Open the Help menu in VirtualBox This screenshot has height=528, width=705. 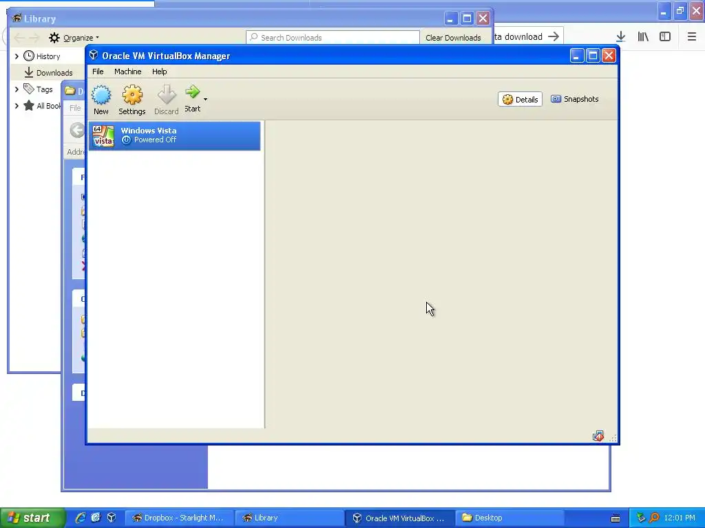coord(159,71)
